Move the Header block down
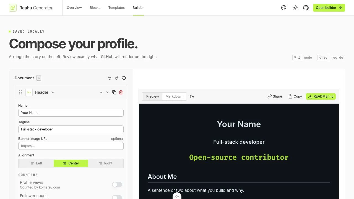The image size is (354, 199). pos(108,92)
